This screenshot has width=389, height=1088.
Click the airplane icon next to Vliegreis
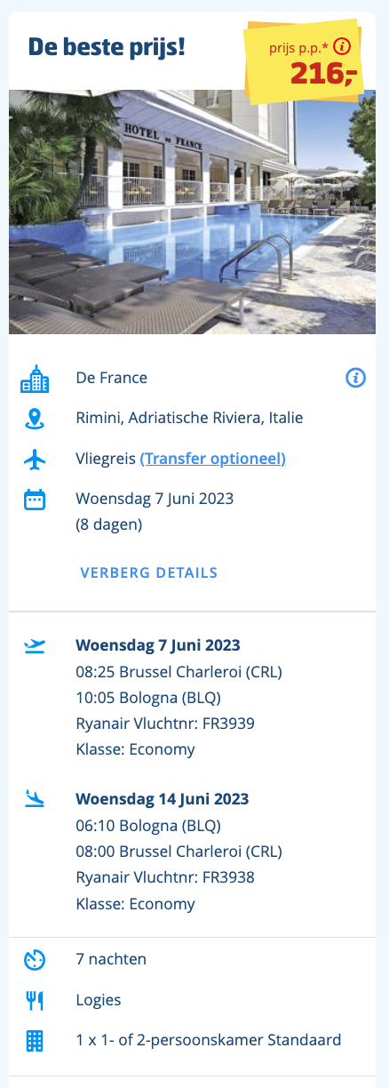(35, 460)
